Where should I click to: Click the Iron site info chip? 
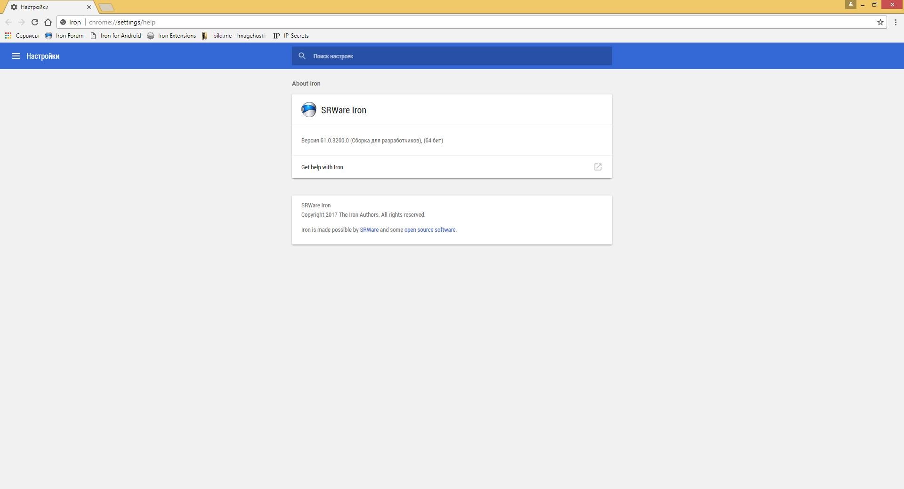point(71,22)
